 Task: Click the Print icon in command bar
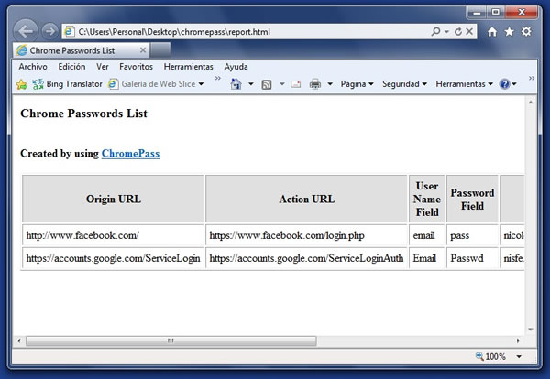tap(315, 84)
